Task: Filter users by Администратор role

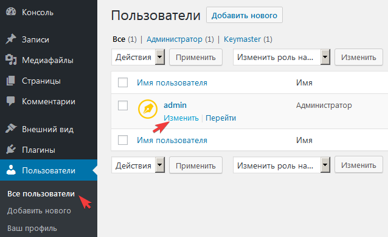Action: pos(174,39)
